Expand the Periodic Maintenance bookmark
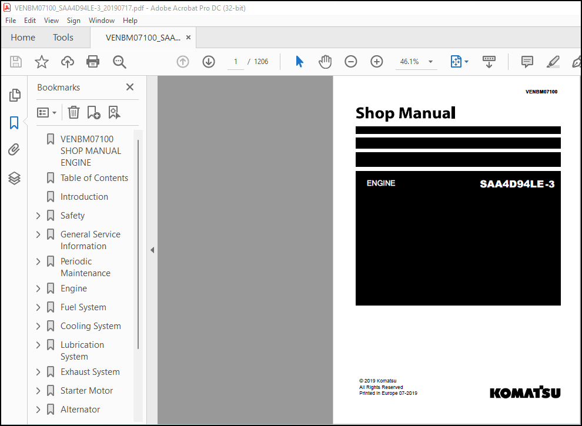This screenshot has height=426, width=582. click(x=38, y=261)
